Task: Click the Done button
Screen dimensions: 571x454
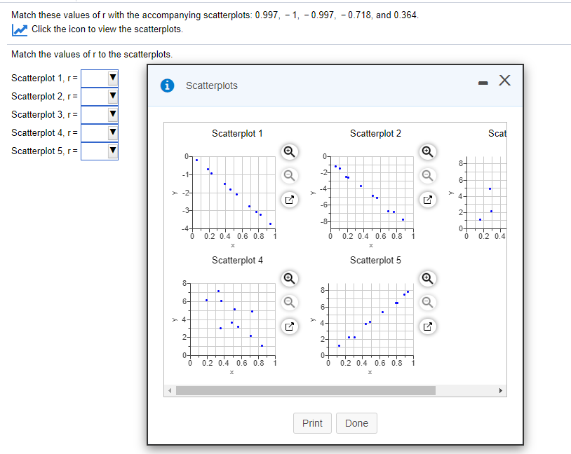Action: click(x=356, y=423)
